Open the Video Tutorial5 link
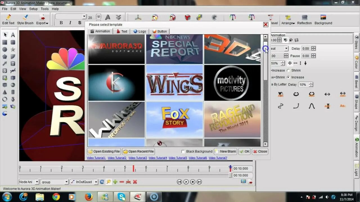Image resolution: width=360 pixels, height=202 pixels. click(178, 158)
